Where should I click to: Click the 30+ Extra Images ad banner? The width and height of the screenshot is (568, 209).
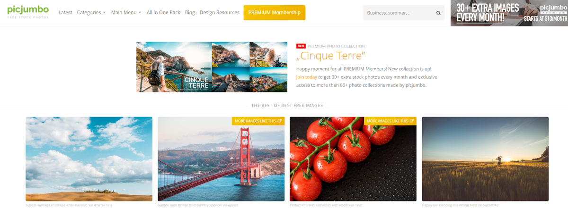pyautogui.click(x=509, y=13)
